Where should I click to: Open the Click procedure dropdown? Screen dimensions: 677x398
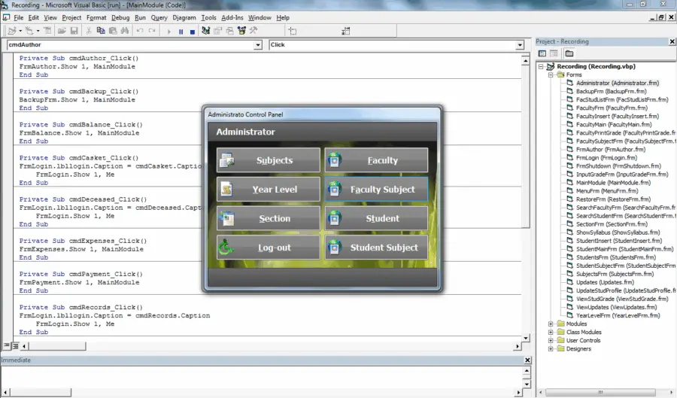point(519,45)
